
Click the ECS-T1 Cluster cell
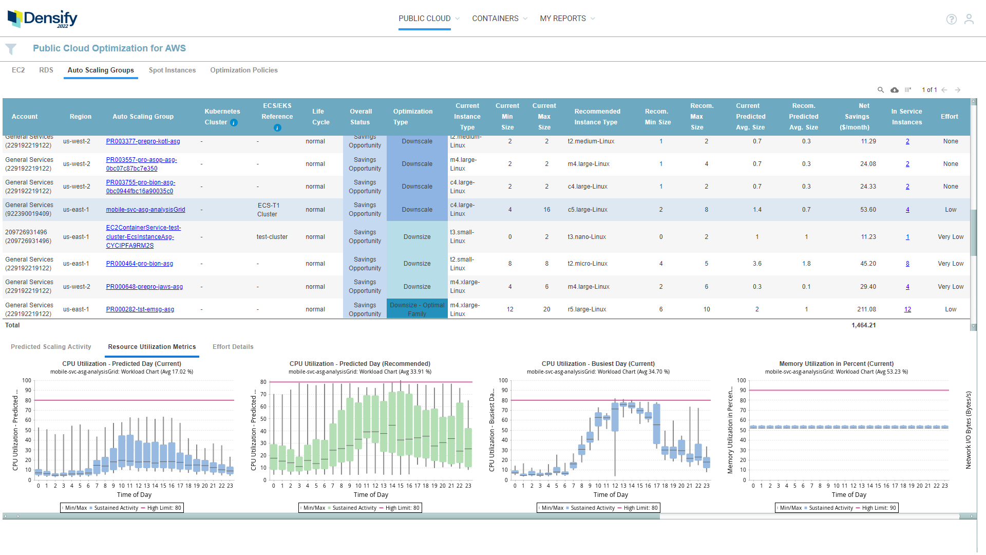click(x=268, y=210)
